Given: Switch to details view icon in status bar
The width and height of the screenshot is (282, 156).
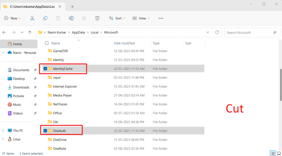Looking at the screenshot, I should click(x=273, y=153).
